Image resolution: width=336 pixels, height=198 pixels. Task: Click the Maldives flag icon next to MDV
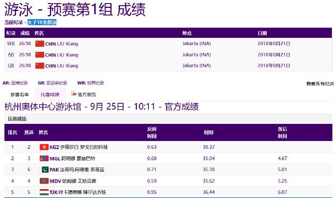(x=44, y=181)
